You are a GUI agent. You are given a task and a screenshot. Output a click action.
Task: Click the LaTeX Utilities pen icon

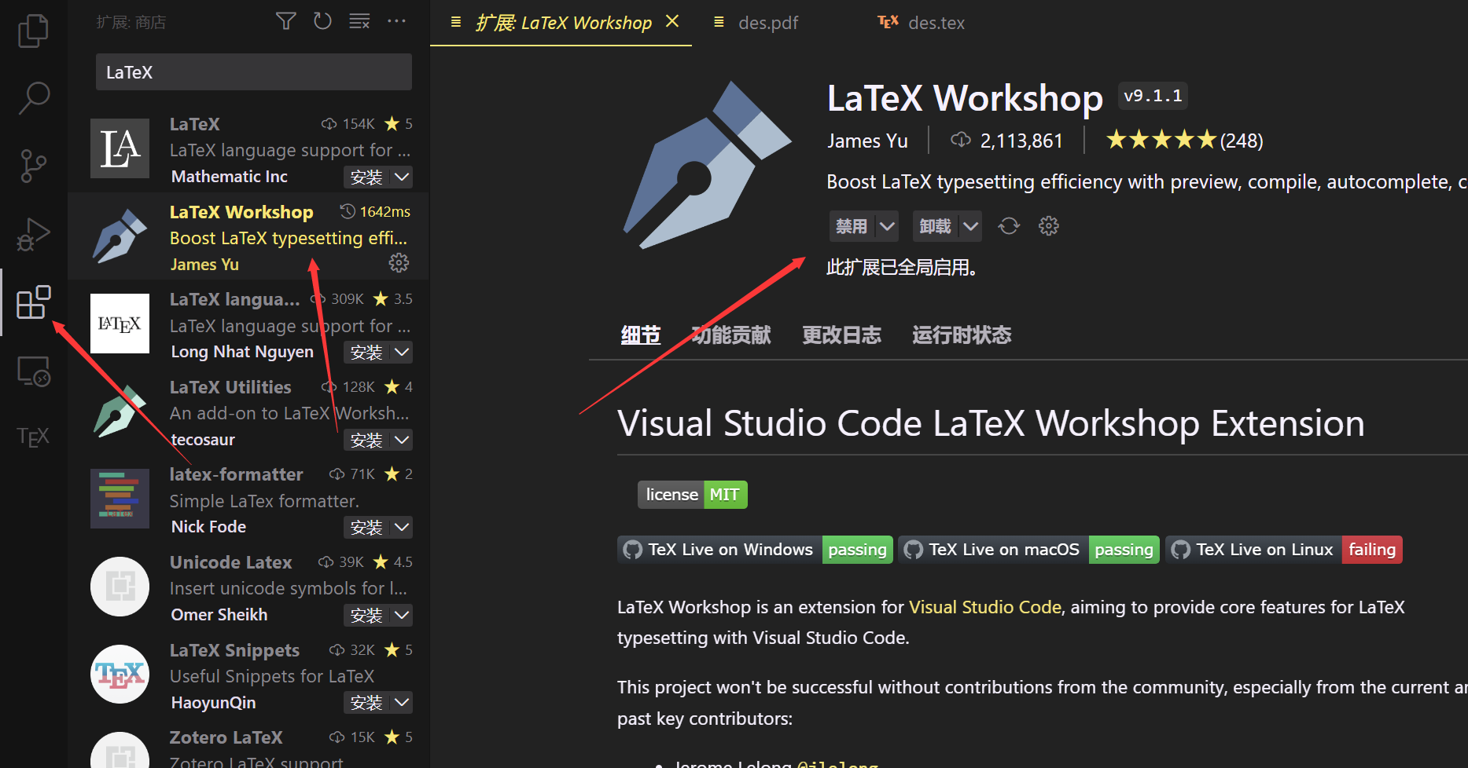120,411
